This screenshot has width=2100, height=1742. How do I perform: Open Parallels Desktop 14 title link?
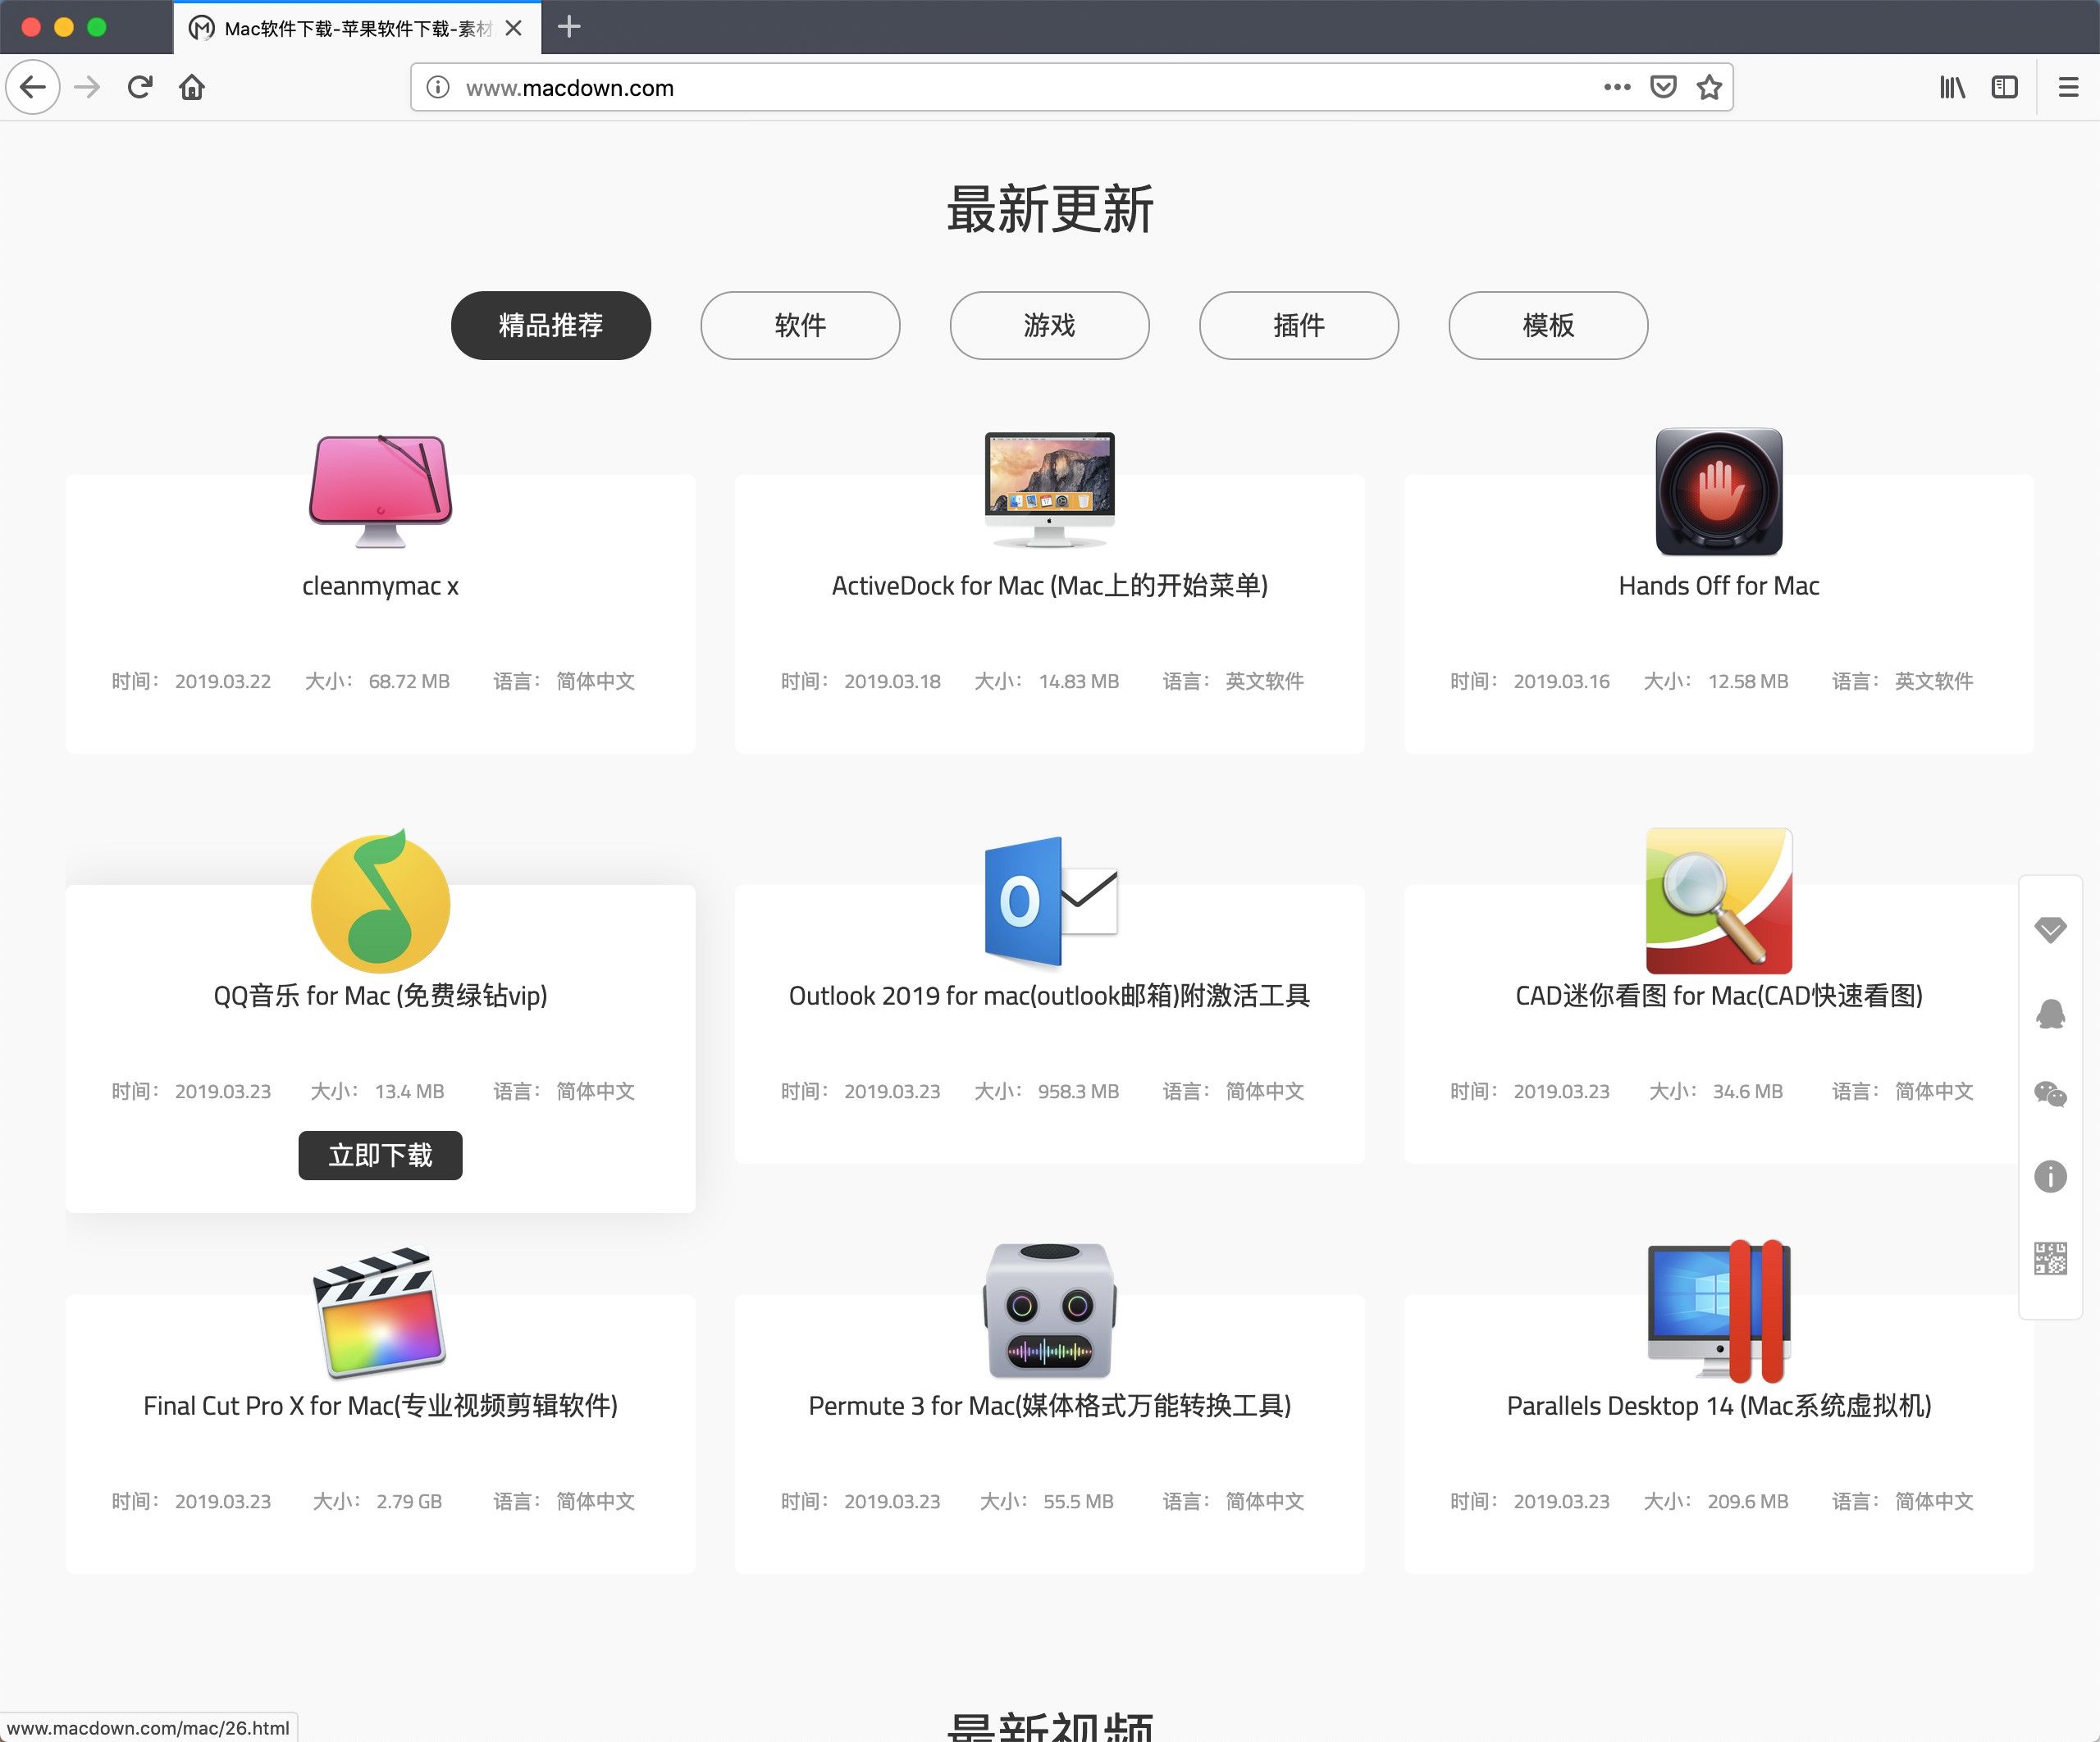1719,1406
